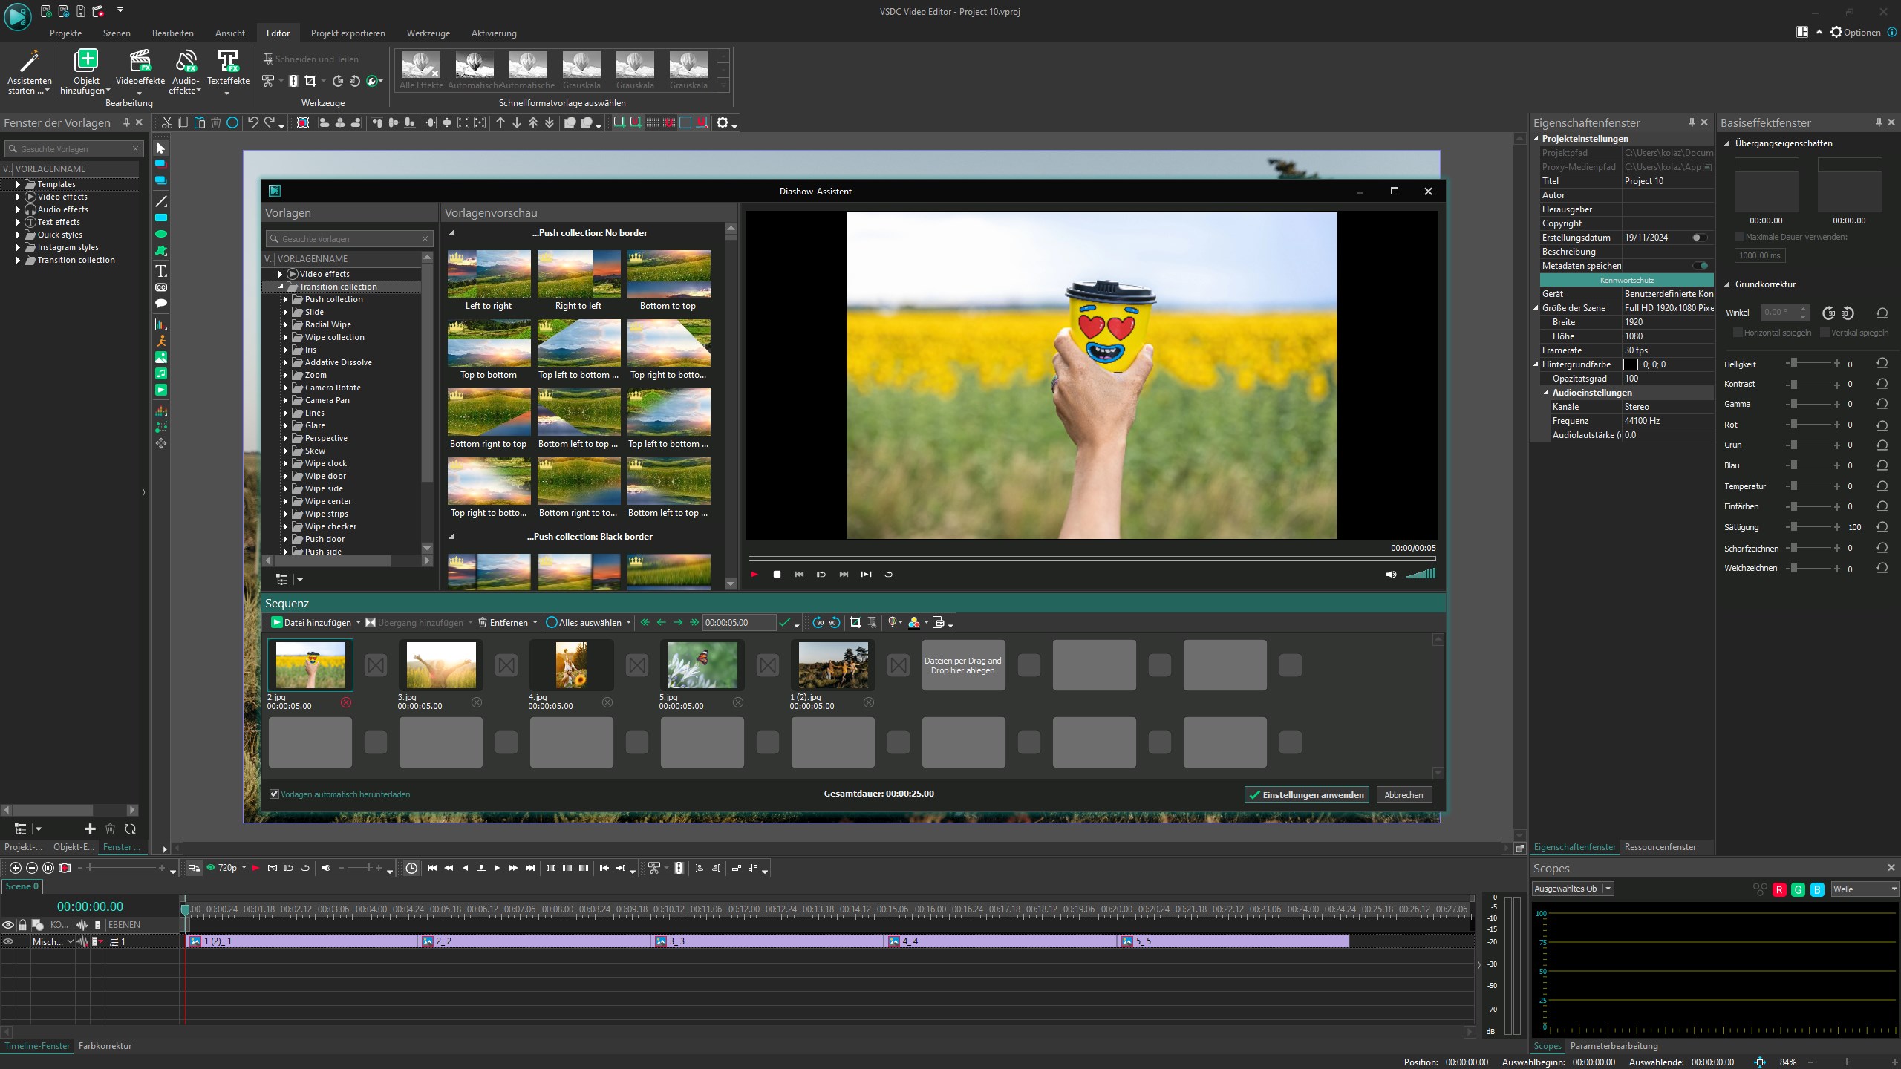
Task: Open the Werkzeuge menu
Action: (x=428, y=33)
